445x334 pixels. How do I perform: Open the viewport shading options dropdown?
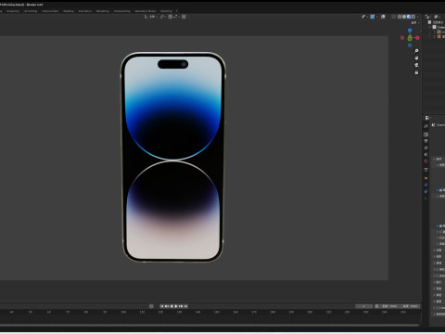[x=417, y=17]
